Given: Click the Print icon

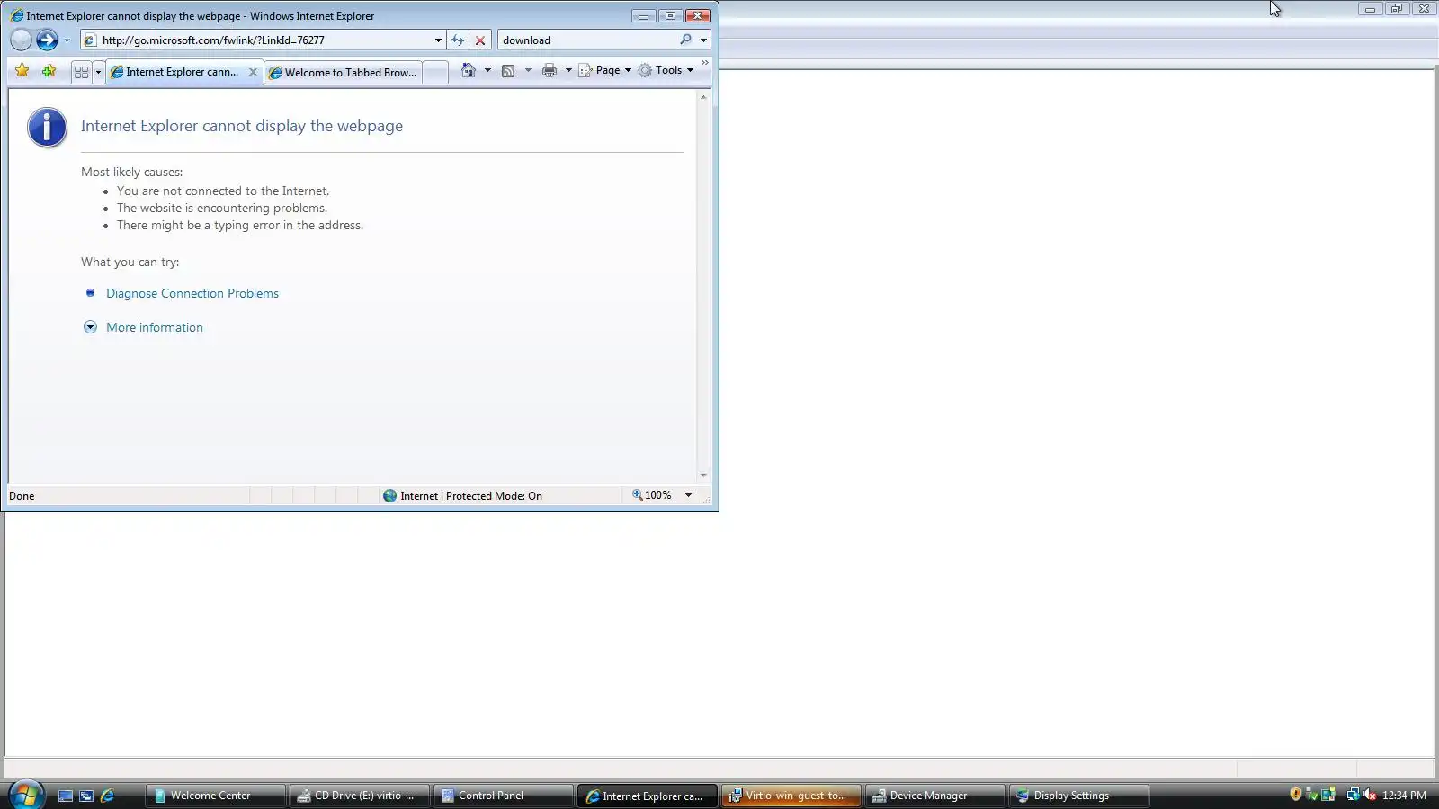Looking at the screenshot, I should point(550,70).
